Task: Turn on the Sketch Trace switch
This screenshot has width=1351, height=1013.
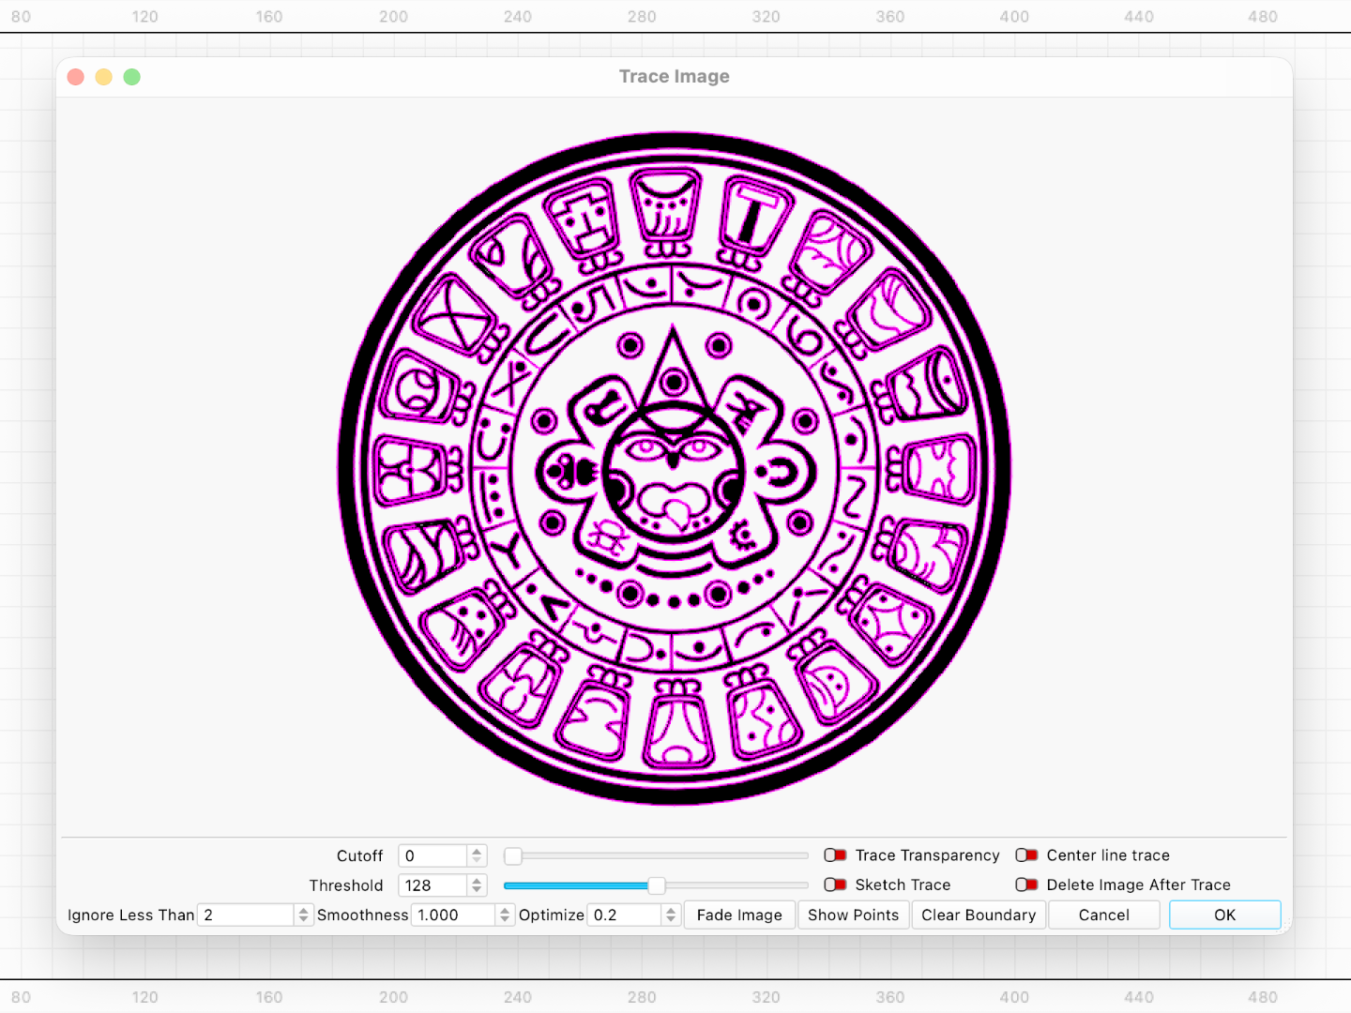Action: (x=835, y=884)
